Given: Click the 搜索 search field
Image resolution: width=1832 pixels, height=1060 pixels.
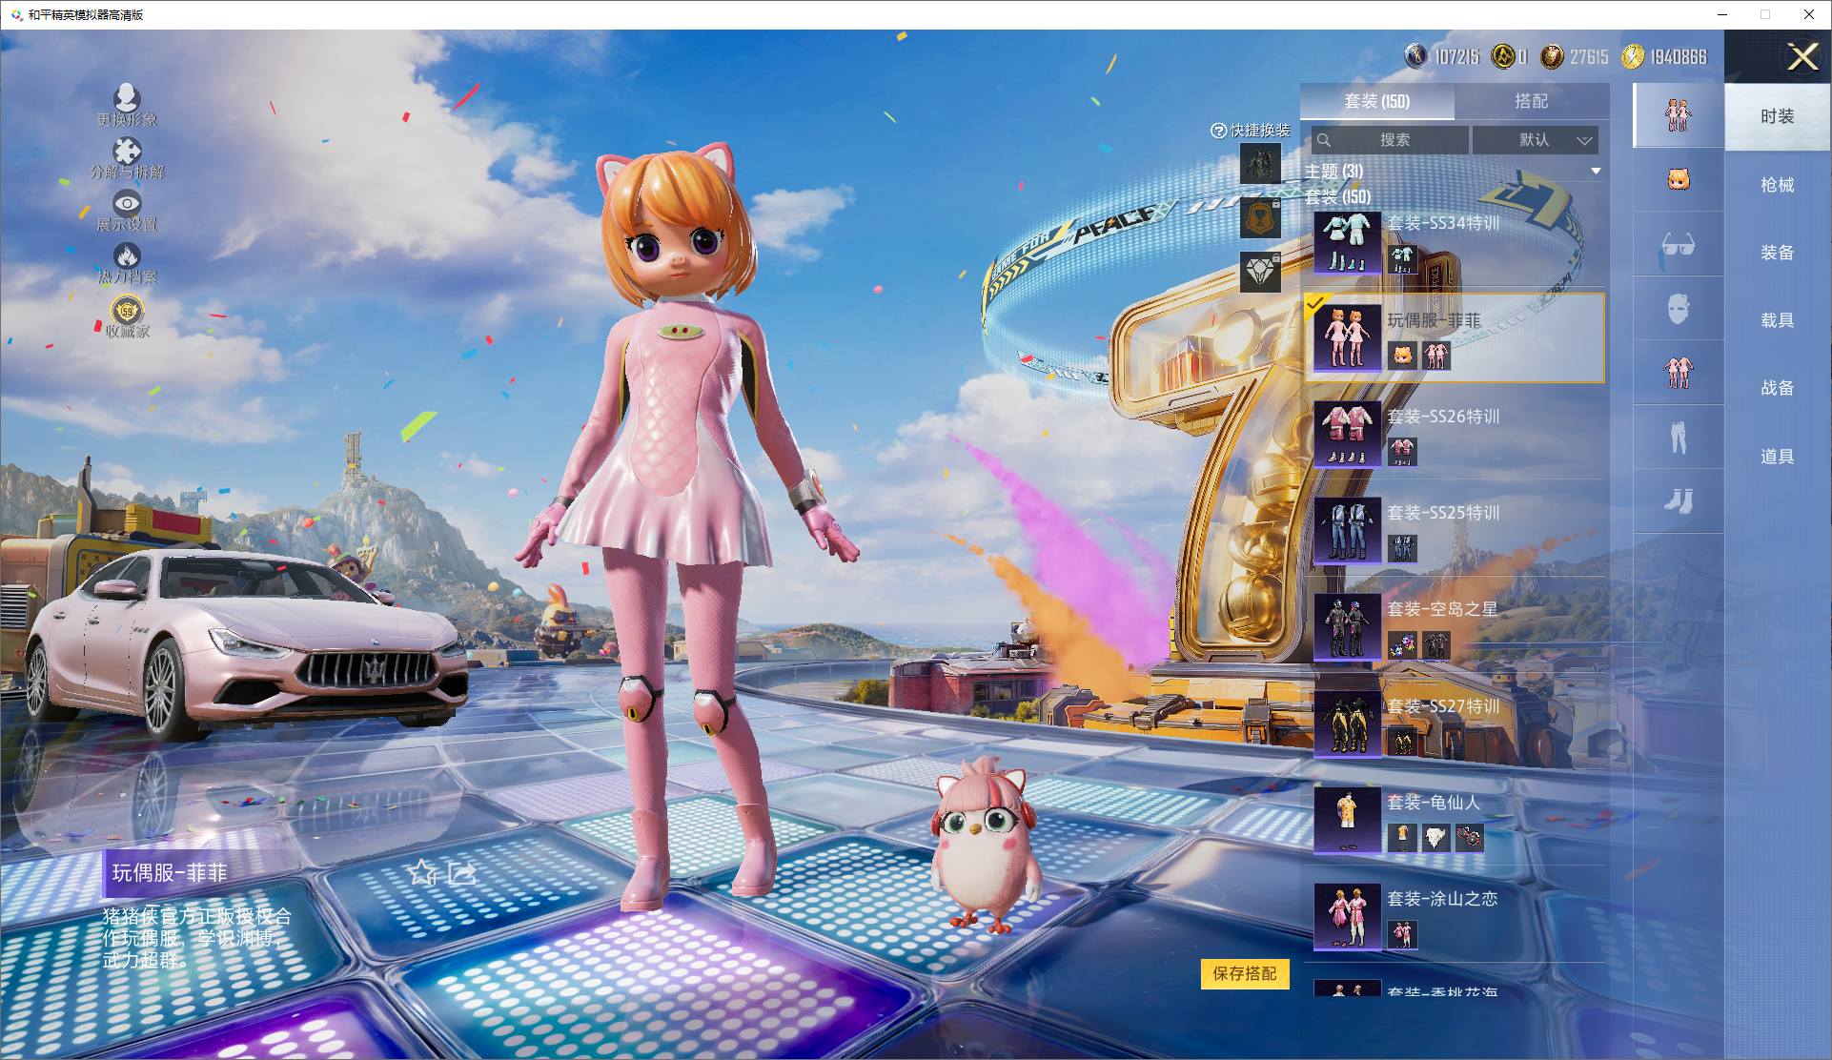Looking at the screenshot, I should tap(1390, 140).
